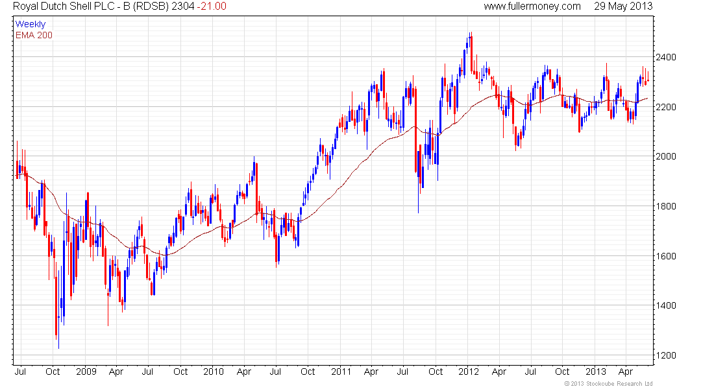The image size is (714, 389).
Task: Click the 2010 year label on time axis
Action: (214, 371)
